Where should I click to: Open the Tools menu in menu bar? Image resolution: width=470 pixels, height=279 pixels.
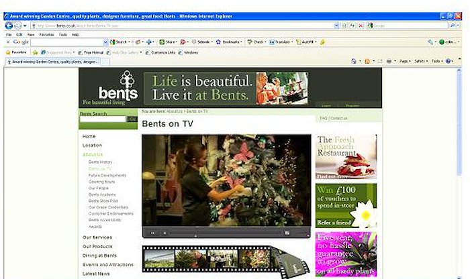click(x=63, y=35)
